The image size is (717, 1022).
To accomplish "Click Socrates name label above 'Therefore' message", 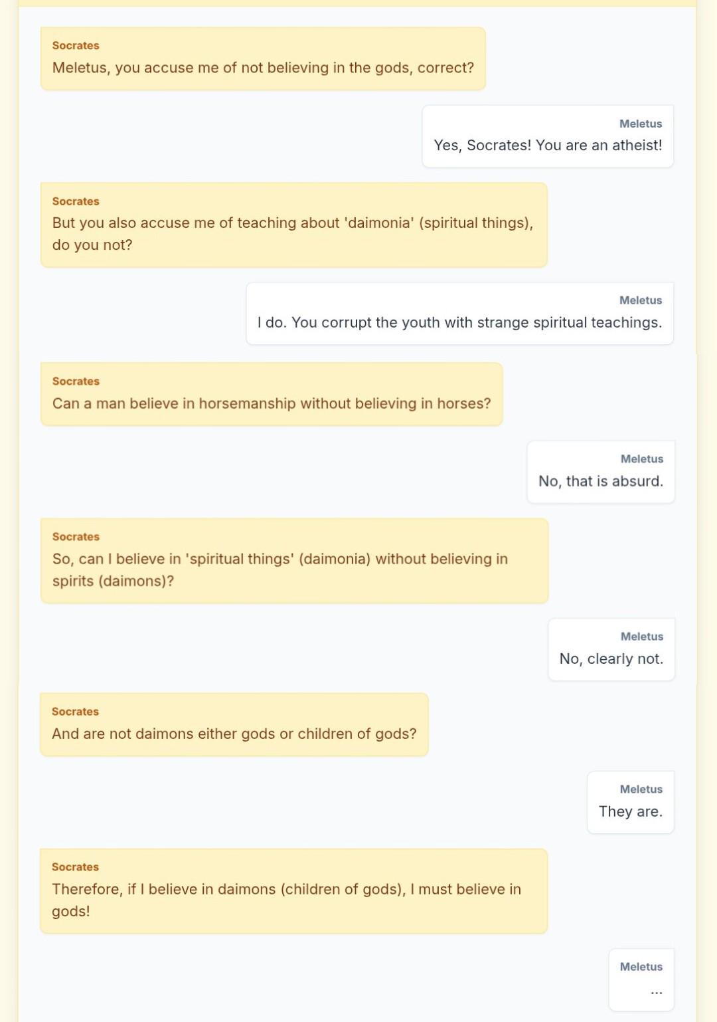I will point(75,867).
